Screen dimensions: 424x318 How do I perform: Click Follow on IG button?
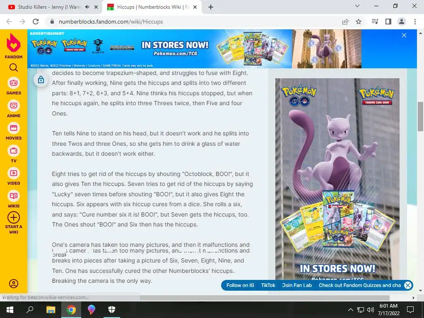[x=240, y=285]
